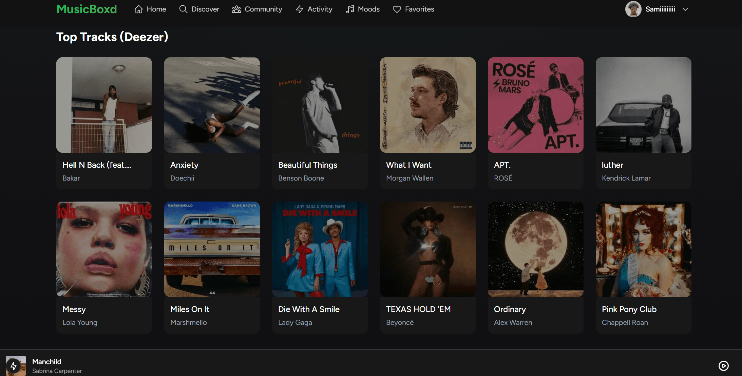Click the Beautiful Things track title
The width and height of the screenshot is (742, 376).
308,165
